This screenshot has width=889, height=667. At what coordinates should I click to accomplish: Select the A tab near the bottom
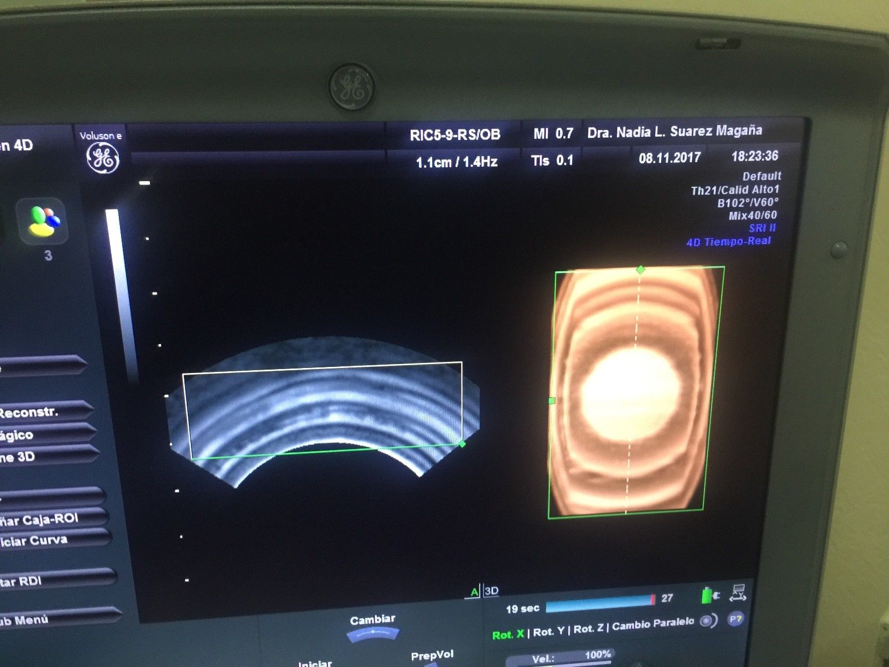(473, 592)
